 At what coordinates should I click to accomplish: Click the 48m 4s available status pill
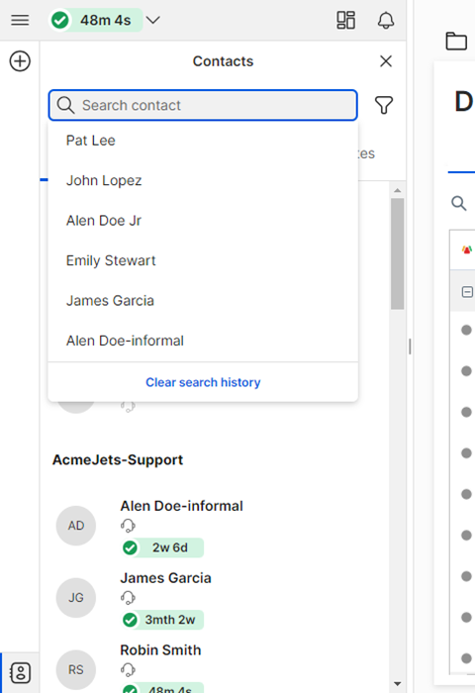96,21
